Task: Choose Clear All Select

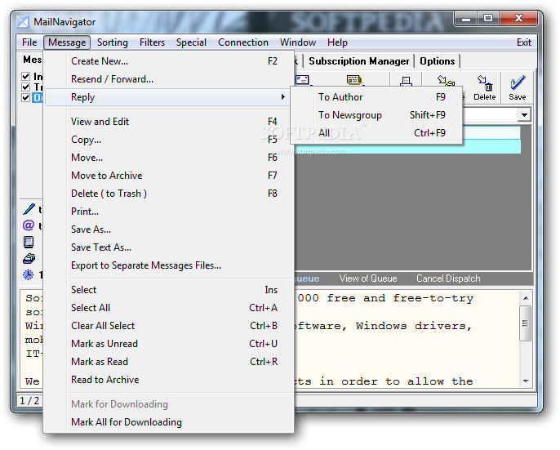Action: pyautogui.click(x=168, y=326)
